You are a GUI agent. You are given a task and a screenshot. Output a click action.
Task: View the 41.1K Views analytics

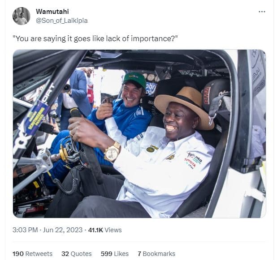pos(105,230)
